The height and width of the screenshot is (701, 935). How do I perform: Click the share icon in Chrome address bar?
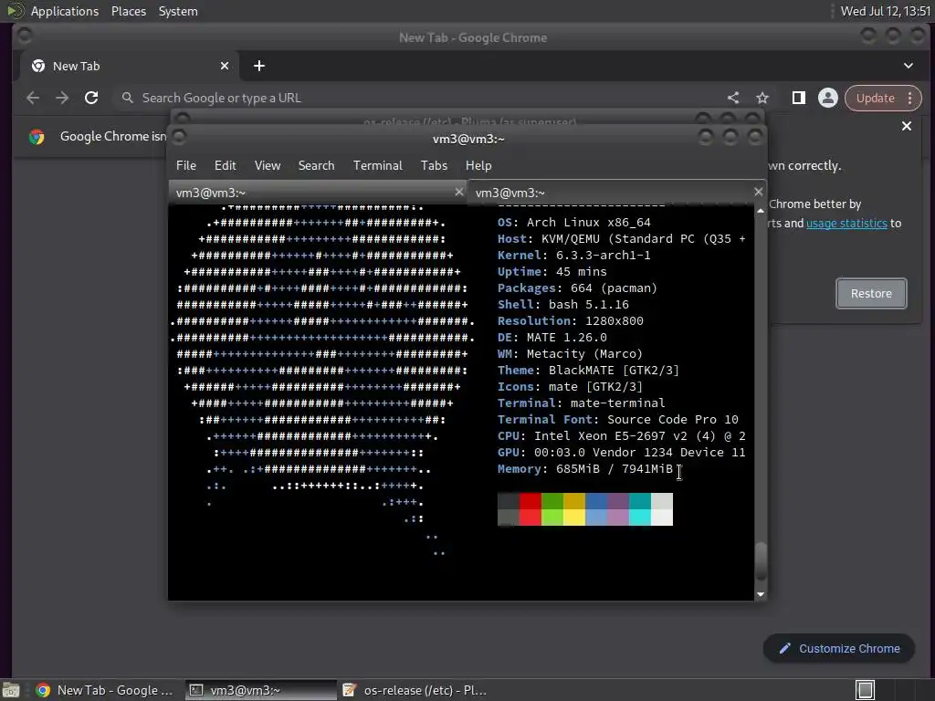(x=733, y=98)
